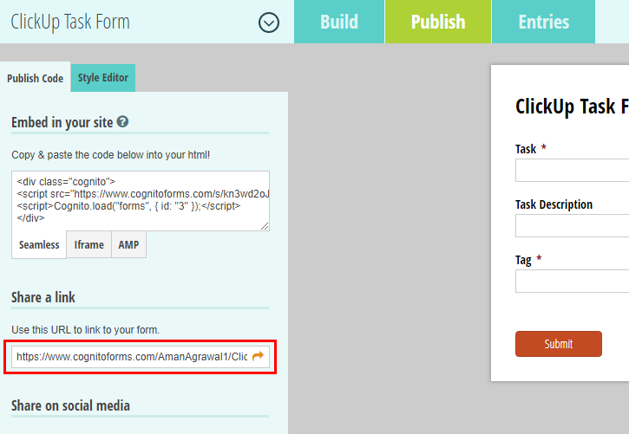The image size is (629, 434).
Task: Click the Submit button
Action: (559, 344)
